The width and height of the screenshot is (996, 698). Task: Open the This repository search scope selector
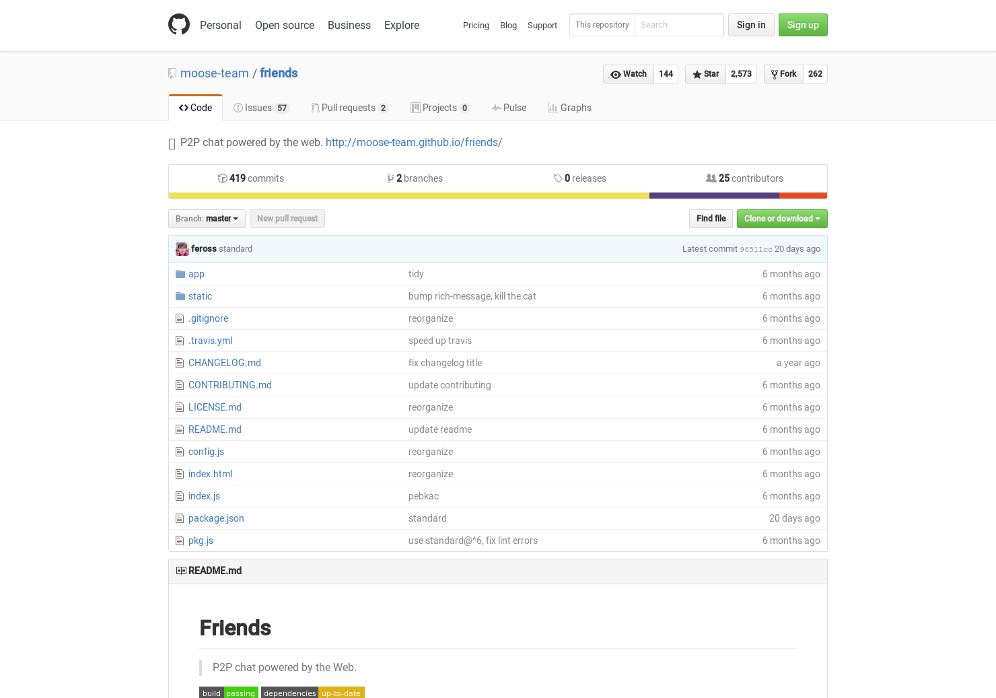click(602, 25)
